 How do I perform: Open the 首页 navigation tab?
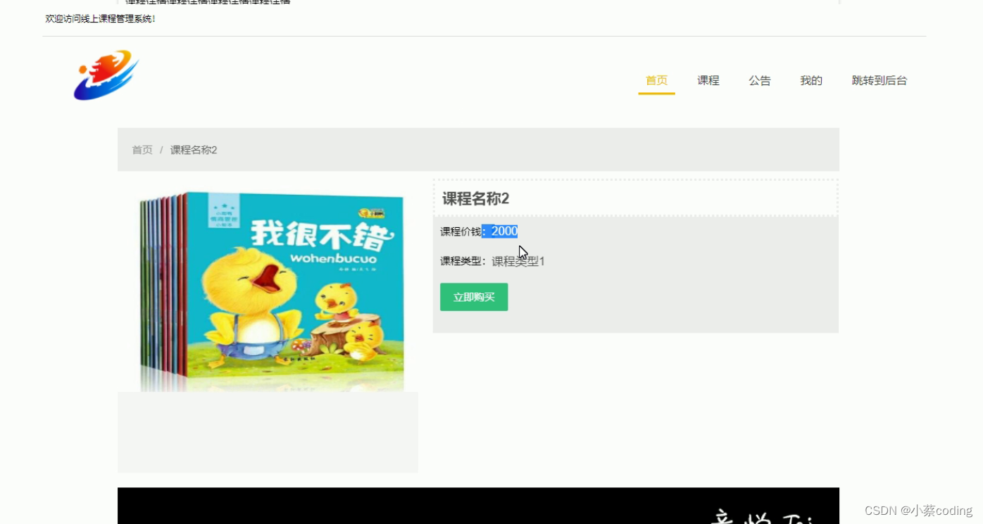(656, 80)
